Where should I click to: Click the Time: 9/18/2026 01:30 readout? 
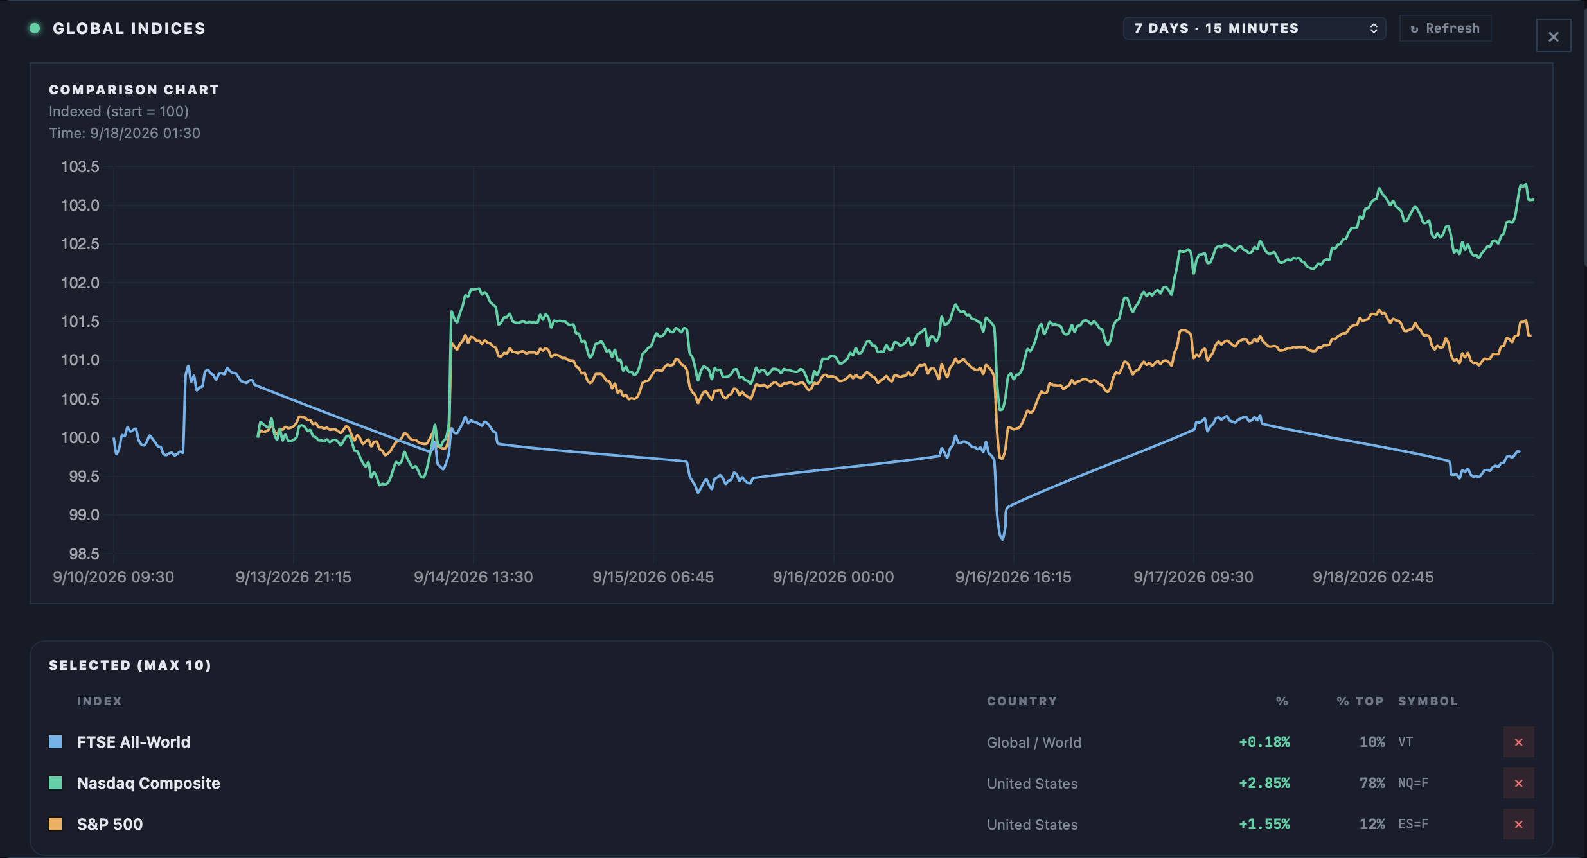[125, 134]
